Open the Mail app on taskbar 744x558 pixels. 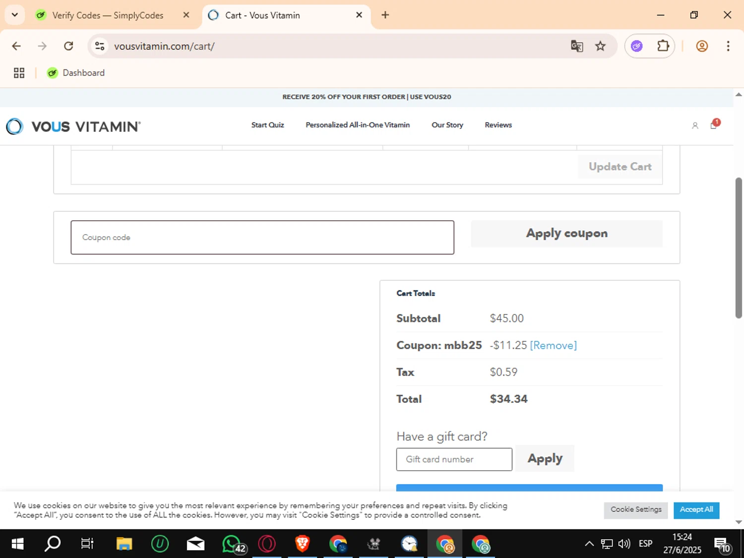(x=195, y=544)
